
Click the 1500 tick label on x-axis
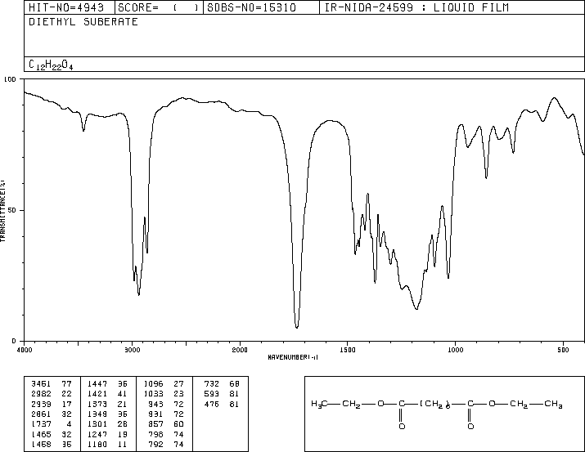click(348, 350)
